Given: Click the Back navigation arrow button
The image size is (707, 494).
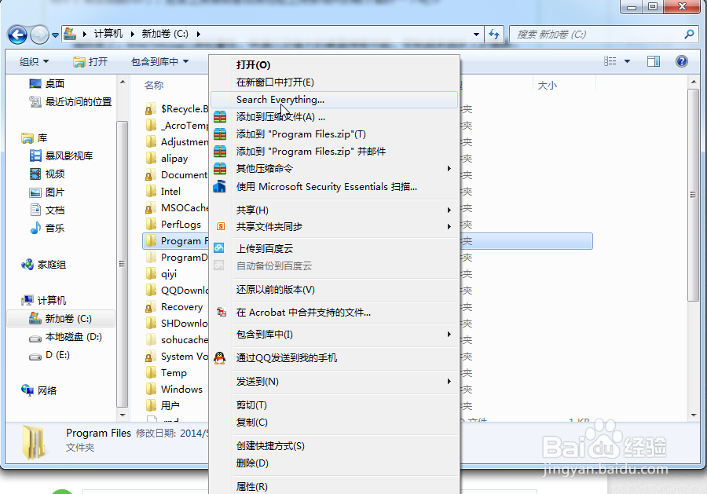Looking at the screenshot, I should tap(17, 35).
